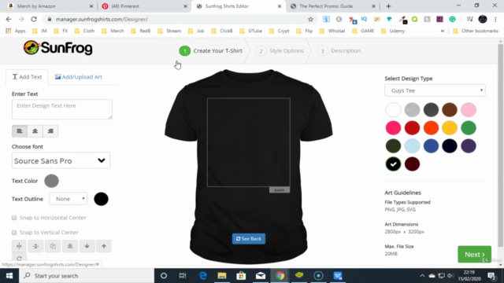Open Microsoft Edge from the taskbar
This screenshot has width=504, height=283.
pos(203,276)
